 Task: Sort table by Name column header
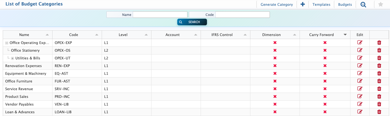24,35
